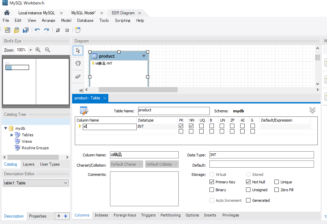The width and height of the screenshot is (327, 224).
Task: Toggle the Generated checkbox
Action: point(248,200)
